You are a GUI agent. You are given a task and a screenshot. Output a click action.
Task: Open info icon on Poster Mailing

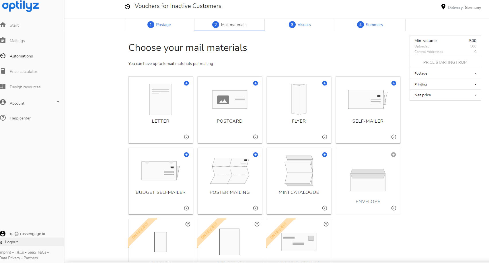tap(256, 208)
